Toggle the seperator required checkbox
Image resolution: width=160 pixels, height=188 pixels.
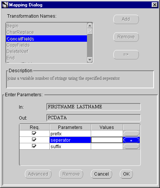point(34,139)
